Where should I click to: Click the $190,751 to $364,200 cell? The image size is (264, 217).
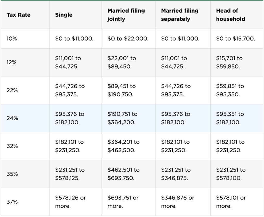tap(122, 118)
